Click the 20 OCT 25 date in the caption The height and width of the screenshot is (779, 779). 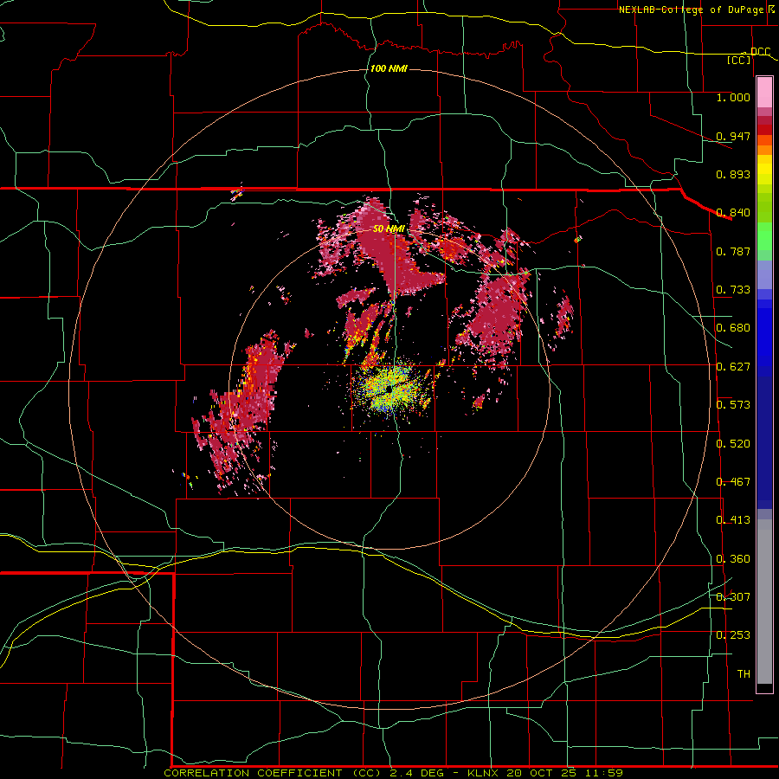click(x=542, y=773)
